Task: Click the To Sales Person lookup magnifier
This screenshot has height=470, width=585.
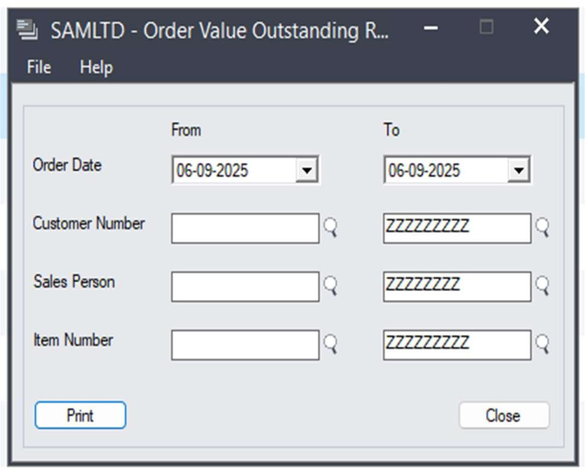Action: [542, 286]
